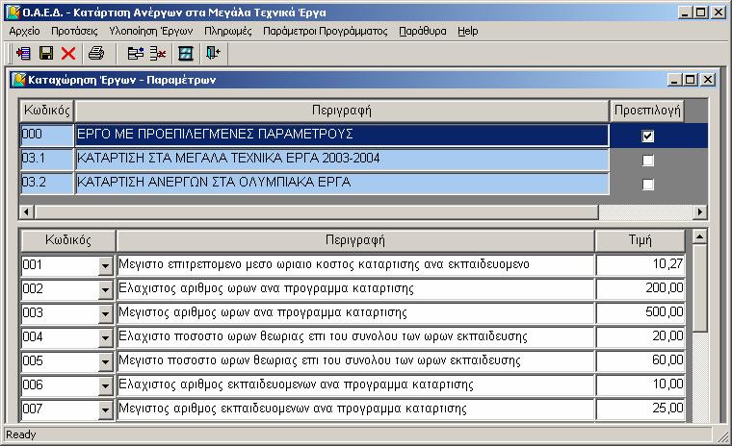The width and height of the screenshot is (732, 446).
Task: Click the code cell 000
Action: 46,136
